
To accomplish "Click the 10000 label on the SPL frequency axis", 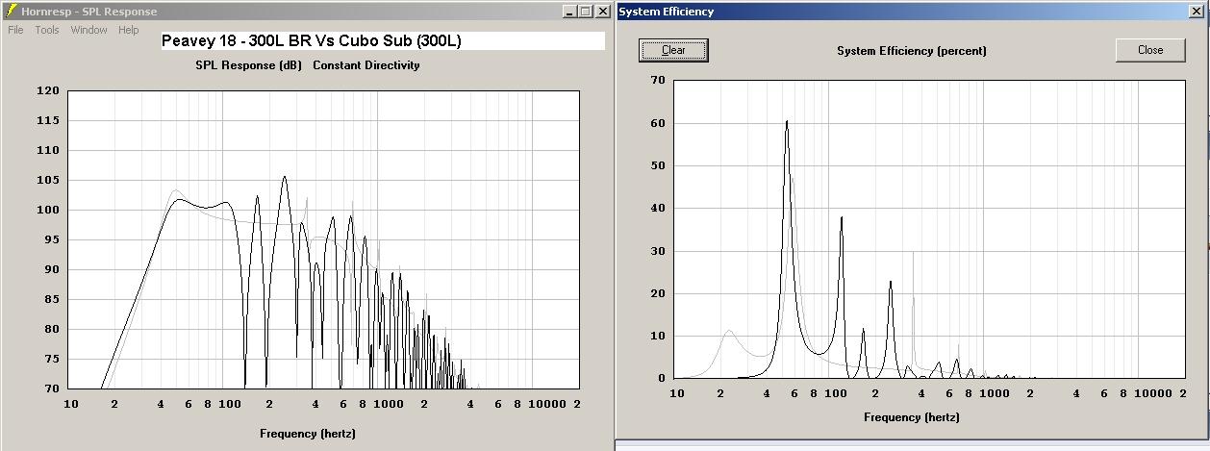I will coord(549,404).
